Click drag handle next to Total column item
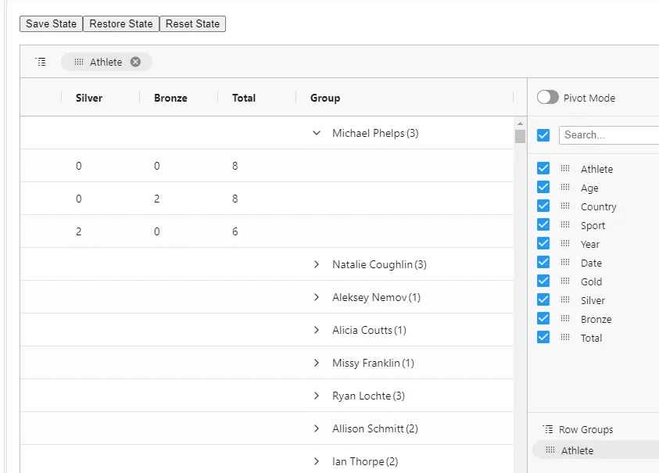 click(x=565, y=337)
